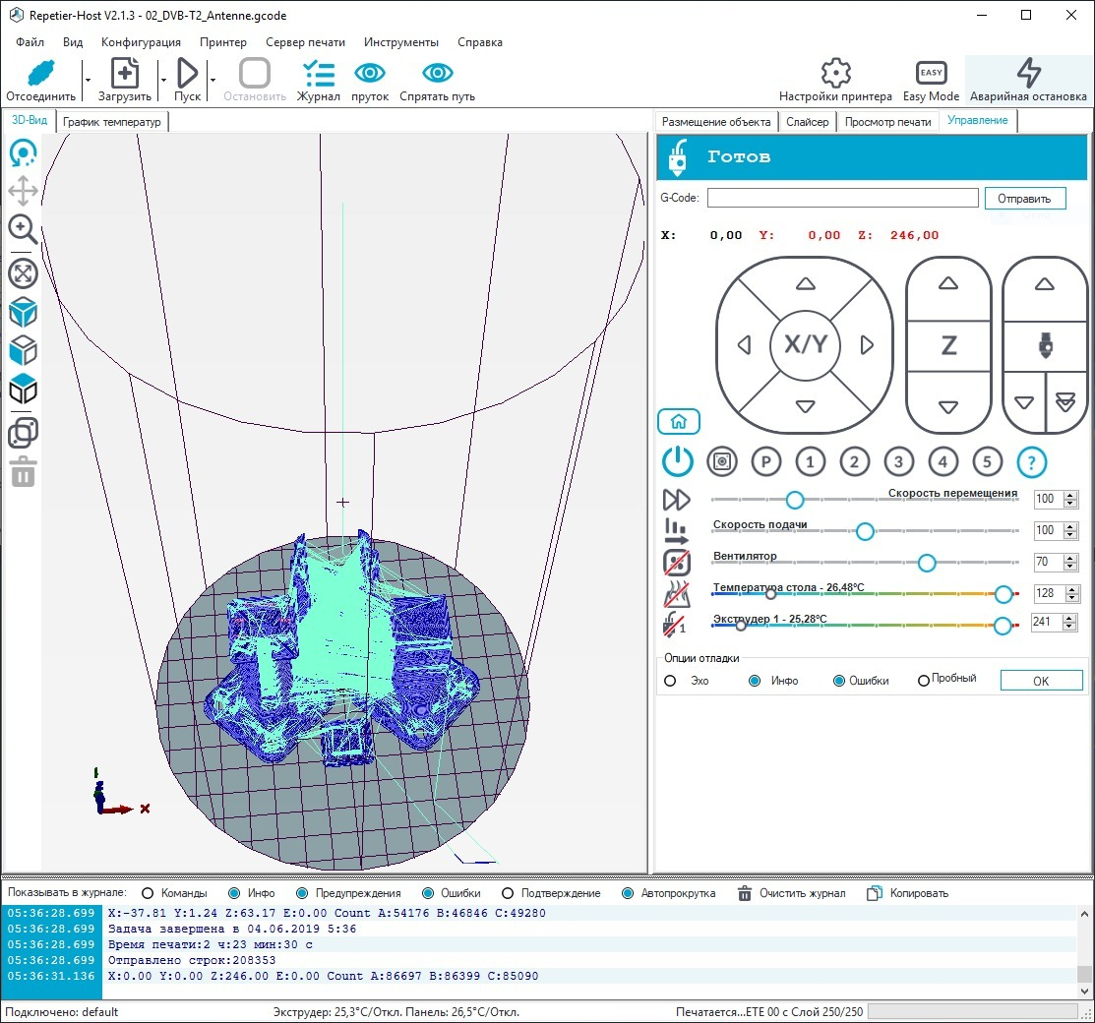The image size is (1095, 1023).
Task: Click the Отправить button to send G-Code
Action: pos(1024,198)
